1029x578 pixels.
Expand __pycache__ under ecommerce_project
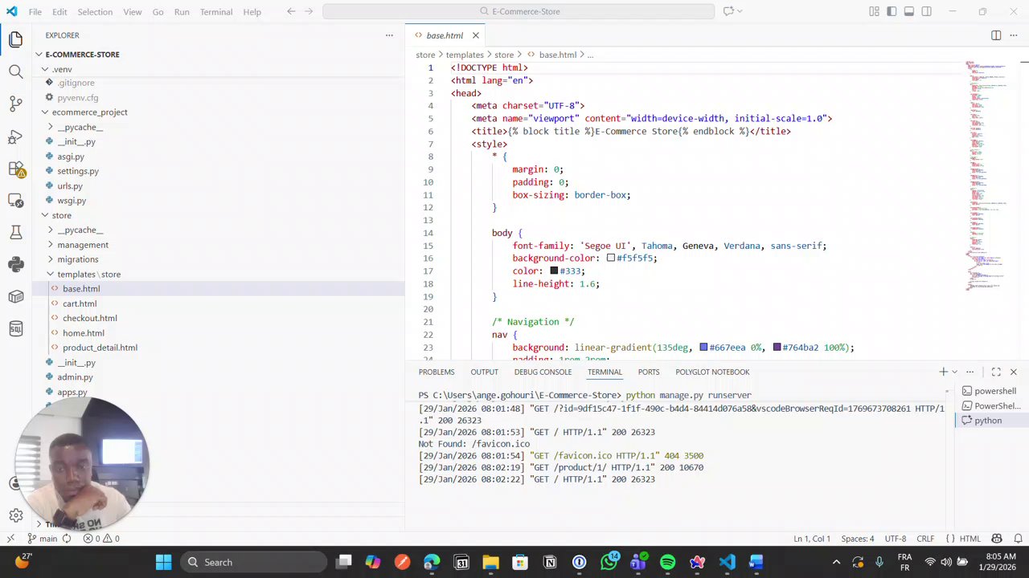click(x=80, y=128)
